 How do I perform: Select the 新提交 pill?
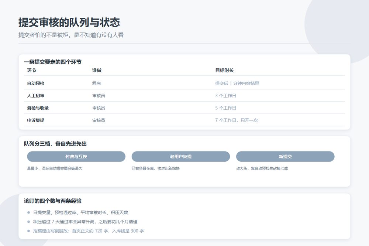coord(285,157)
